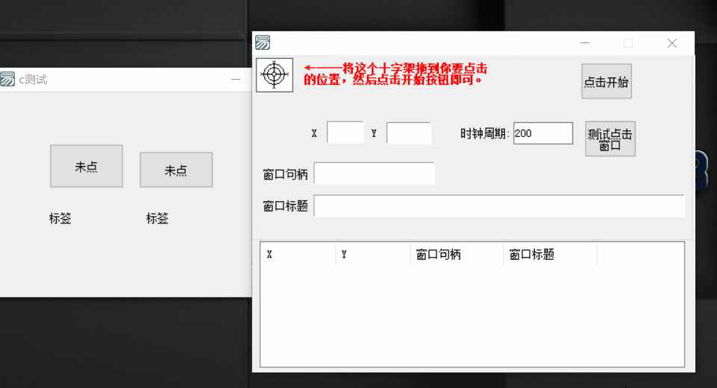Click the second 未点 button in the c测试 window
The height and width of the screenshot is (388, 717).
176,170
